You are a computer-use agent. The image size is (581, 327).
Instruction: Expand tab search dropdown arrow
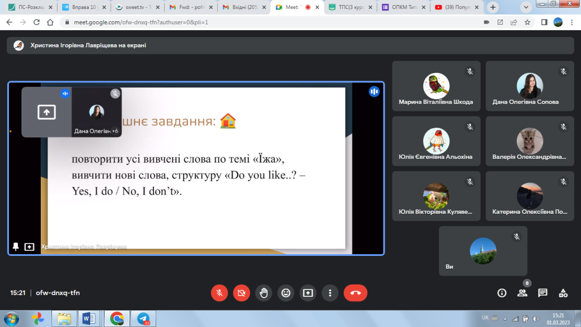526,7
